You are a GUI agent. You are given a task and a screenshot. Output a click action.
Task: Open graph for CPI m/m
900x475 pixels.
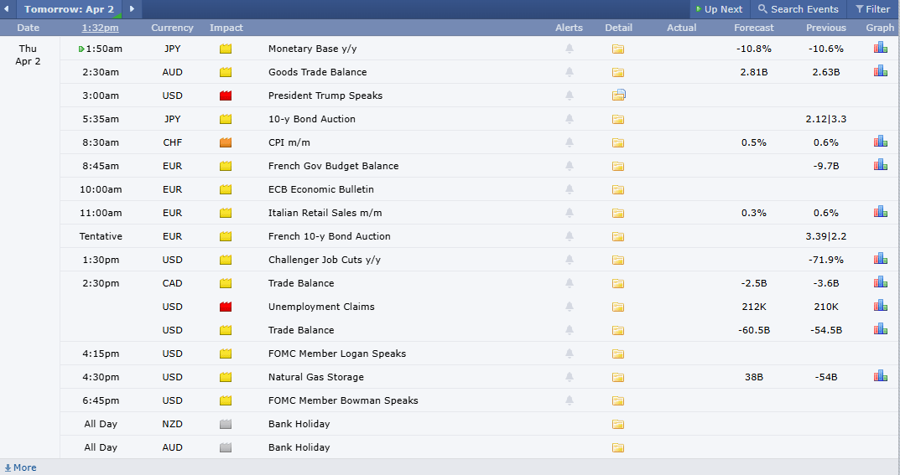tap(881, 142)
